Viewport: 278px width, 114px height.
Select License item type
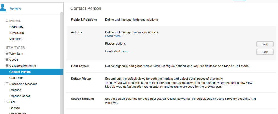click(x=15, y=108)
